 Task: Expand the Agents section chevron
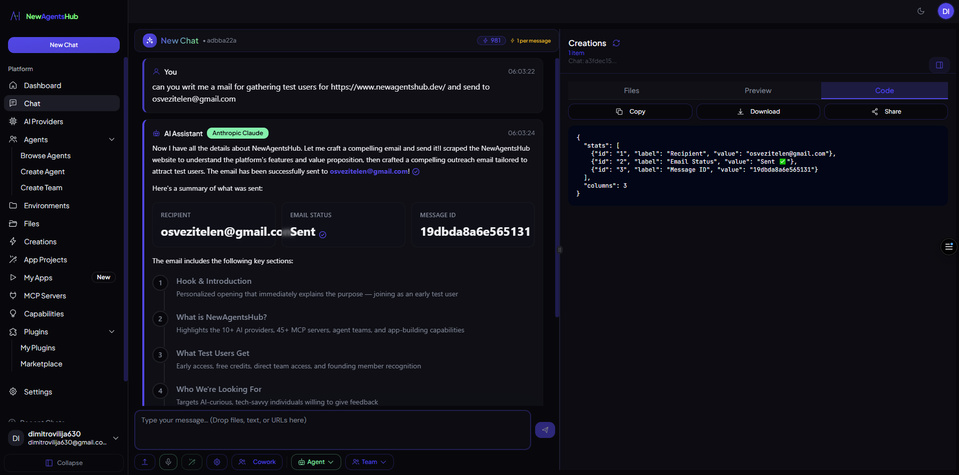click(112, 140)
